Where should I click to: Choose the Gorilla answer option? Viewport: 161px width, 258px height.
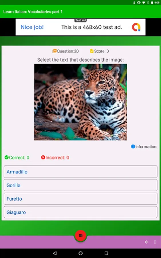pyautogui.click(x=80, y=185)
